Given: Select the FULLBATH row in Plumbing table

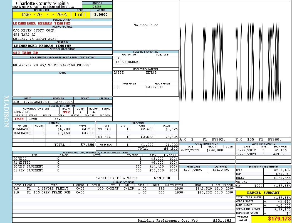Looking at the screenshot, I should (x=53, y=129).
